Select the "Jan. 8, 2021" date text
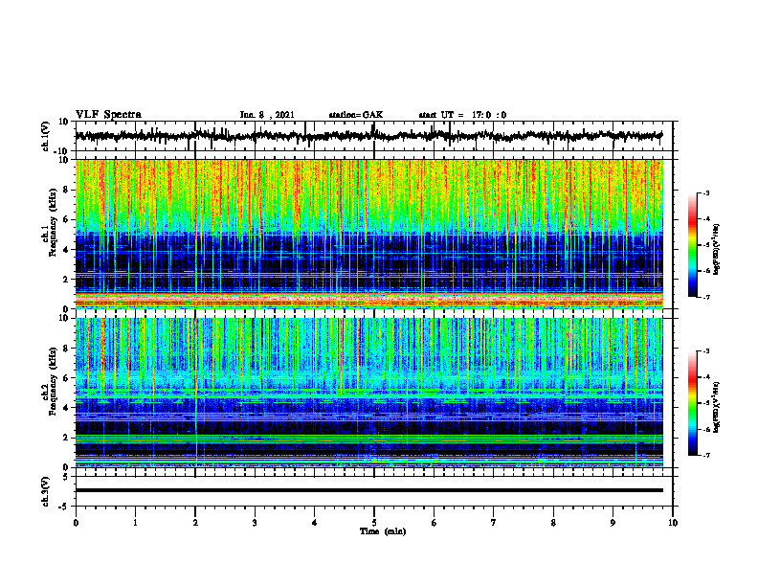The width and height of the screenshot is (758, 586). pyautogui.click(x=267, y=115)
